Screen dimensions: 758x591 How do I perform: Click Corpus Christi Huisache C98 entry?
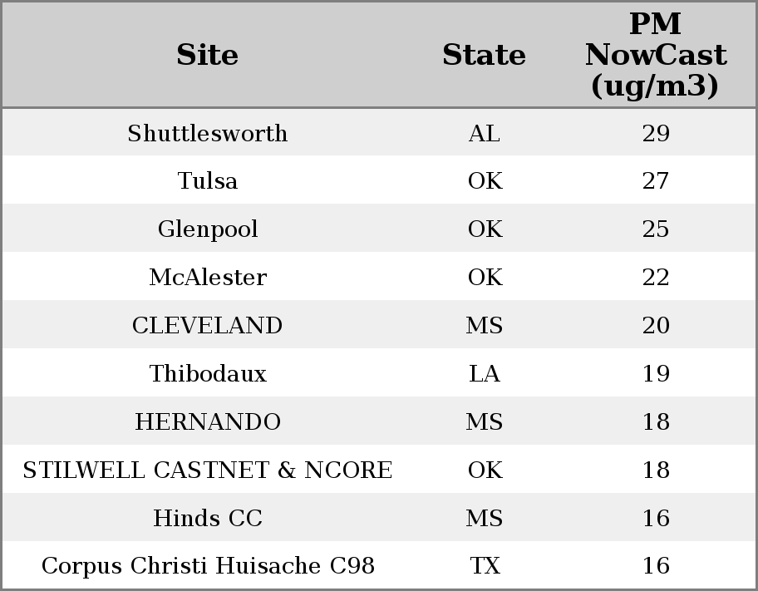[x=208, y=565]
